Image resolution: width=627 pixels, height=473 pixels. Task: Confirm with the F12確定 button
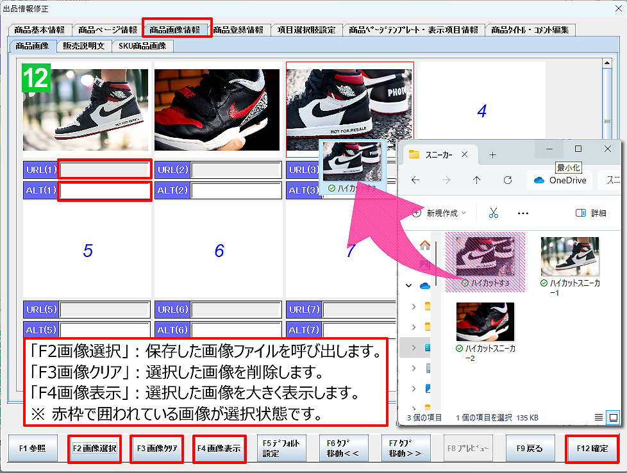592,449
